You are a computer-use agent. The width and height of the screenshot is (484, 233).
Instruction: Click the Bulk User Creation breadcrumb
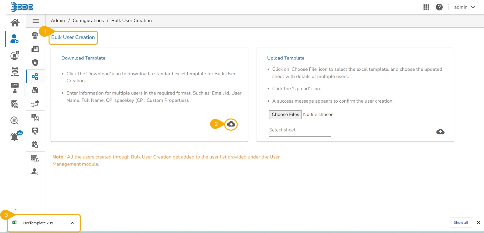point(131,21)
